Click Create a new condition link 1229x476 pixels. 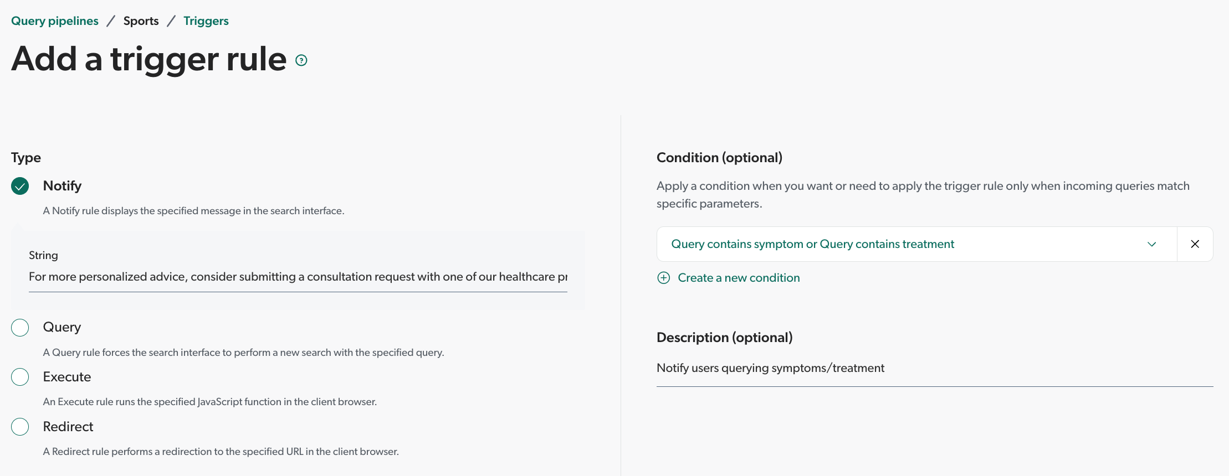[x=739, y=278]
